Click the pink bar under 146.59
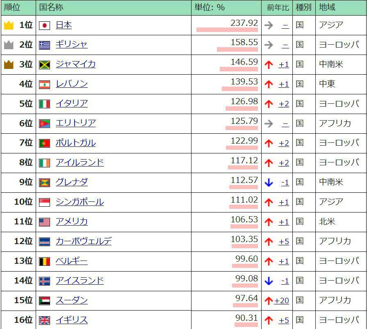This screenshot has width=367, height=329. (239, 69)
